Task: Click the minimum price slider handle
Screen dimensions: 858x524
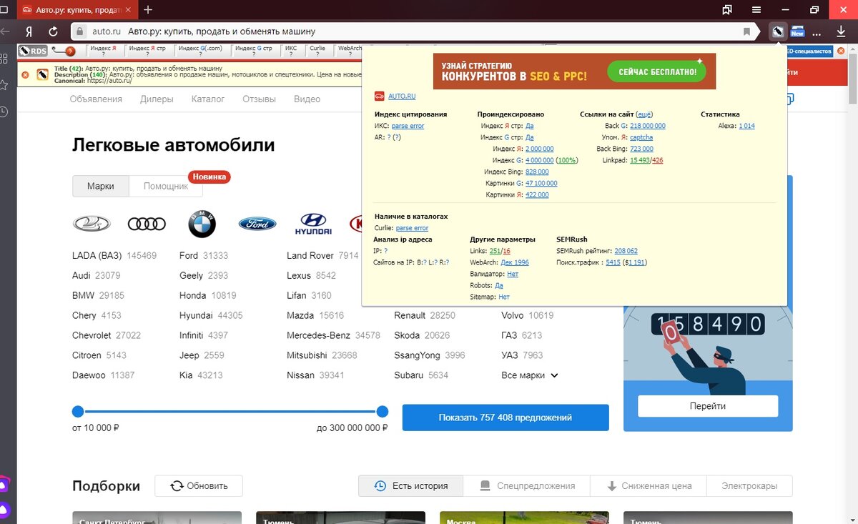Action: [78, 411]
